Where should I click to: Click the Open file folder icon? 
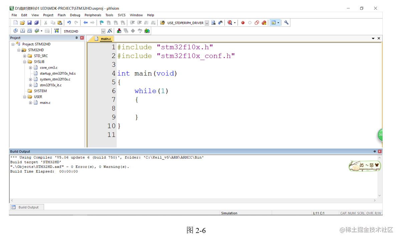[22, 23]
